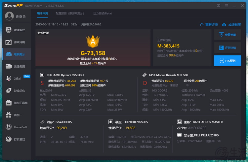
Task: Click the CPU chip icon
Action: pos(42,75)
